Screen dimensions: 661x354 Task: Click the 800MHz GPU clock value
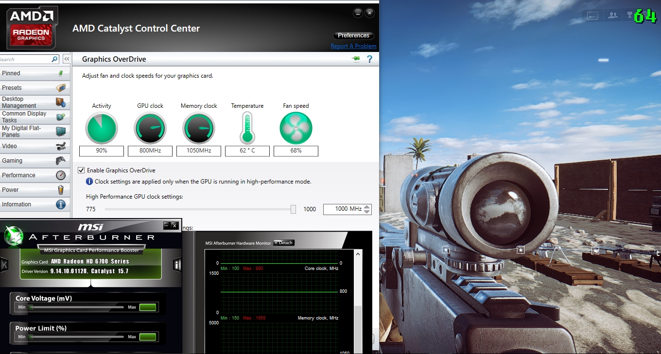pyautogui.click(x=150, y=151)
